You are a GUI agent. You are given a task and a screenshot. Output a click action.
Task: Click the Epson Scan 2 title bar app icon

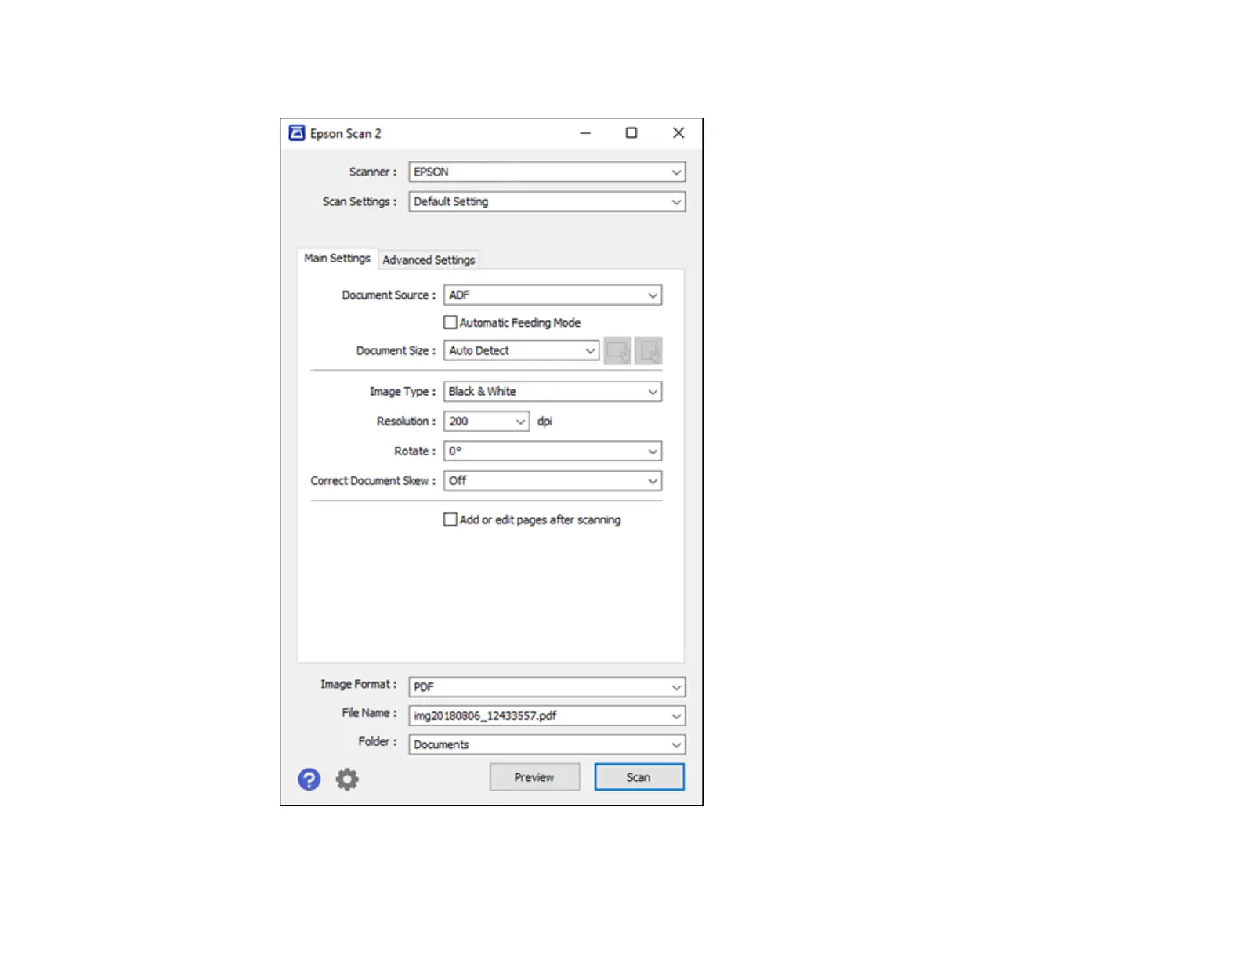(297, 133)
